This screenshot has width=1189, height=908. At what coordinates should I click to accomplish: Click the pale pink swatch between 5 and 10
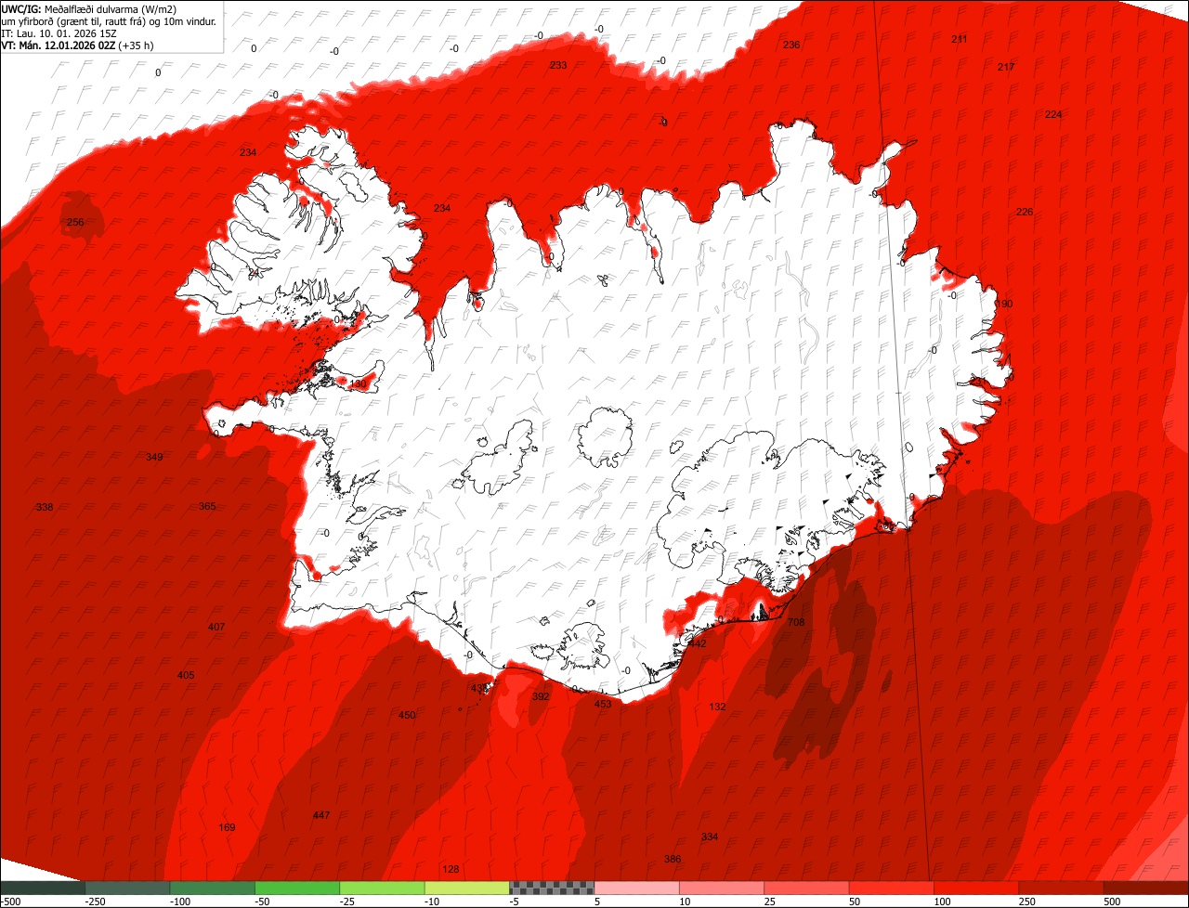click(x=637, y=888)
